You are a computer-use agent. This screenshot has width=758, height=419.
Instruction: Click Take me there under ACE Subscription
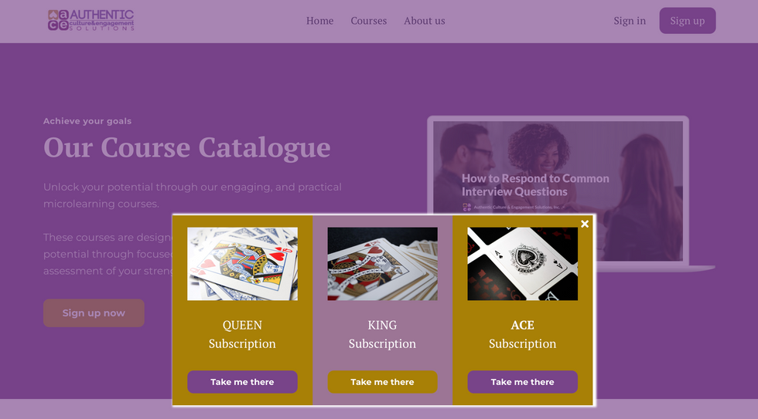click(522, 382)
